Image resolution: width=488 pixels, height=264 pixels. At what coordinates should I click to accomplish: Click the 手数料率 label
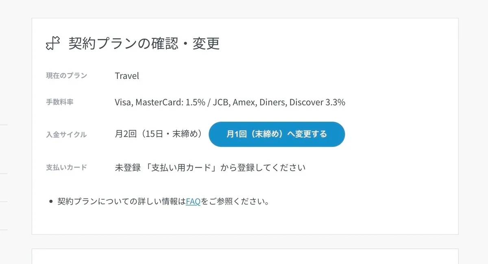pyautogui.click(x=59, y=102)
